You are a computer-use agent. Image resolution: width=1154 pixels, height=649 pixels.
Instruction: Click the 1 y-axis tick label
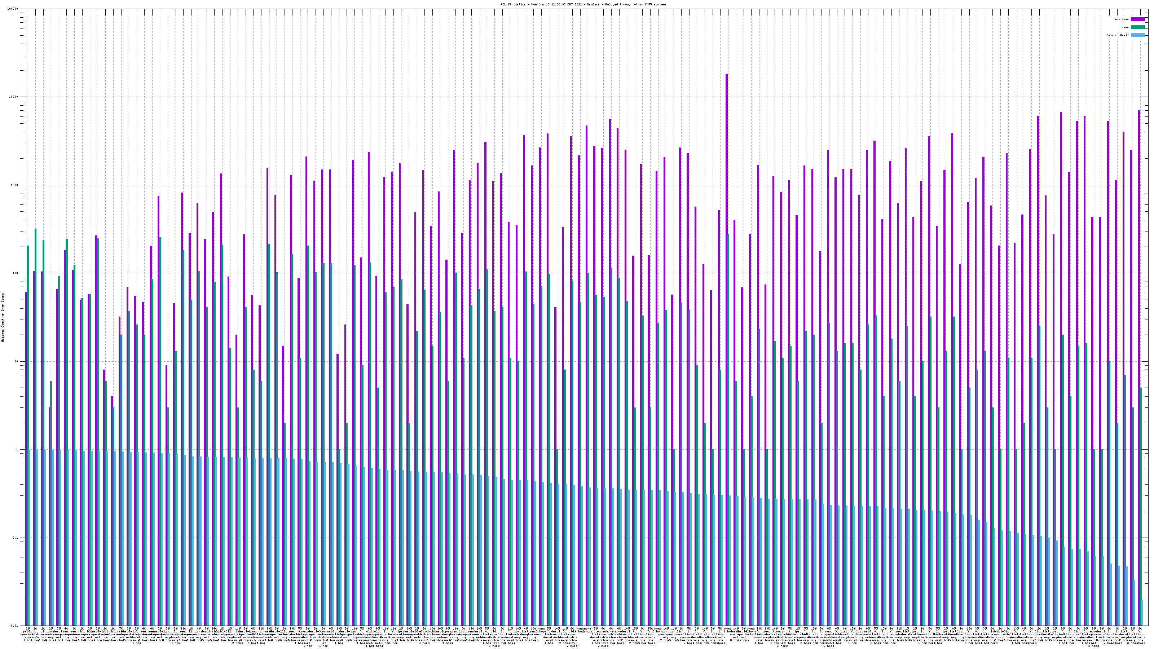point(17,450)
